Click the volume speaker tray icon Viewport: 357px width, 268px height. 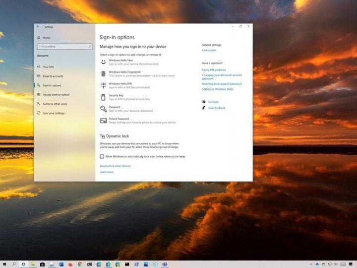pyautogui.click(x=336, y=265)
